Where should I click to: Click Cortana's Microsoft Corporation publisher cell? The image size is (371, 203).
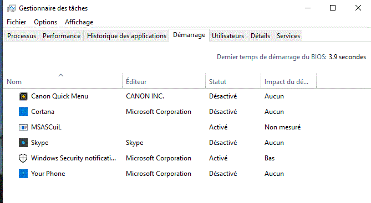click(x=159, y=112)
